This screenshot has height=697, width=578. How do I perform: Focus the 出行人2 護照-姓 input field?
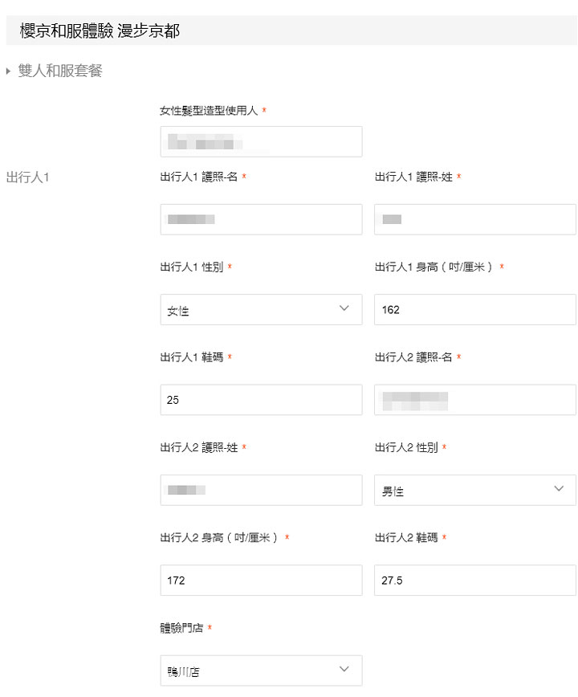point(261,491)
